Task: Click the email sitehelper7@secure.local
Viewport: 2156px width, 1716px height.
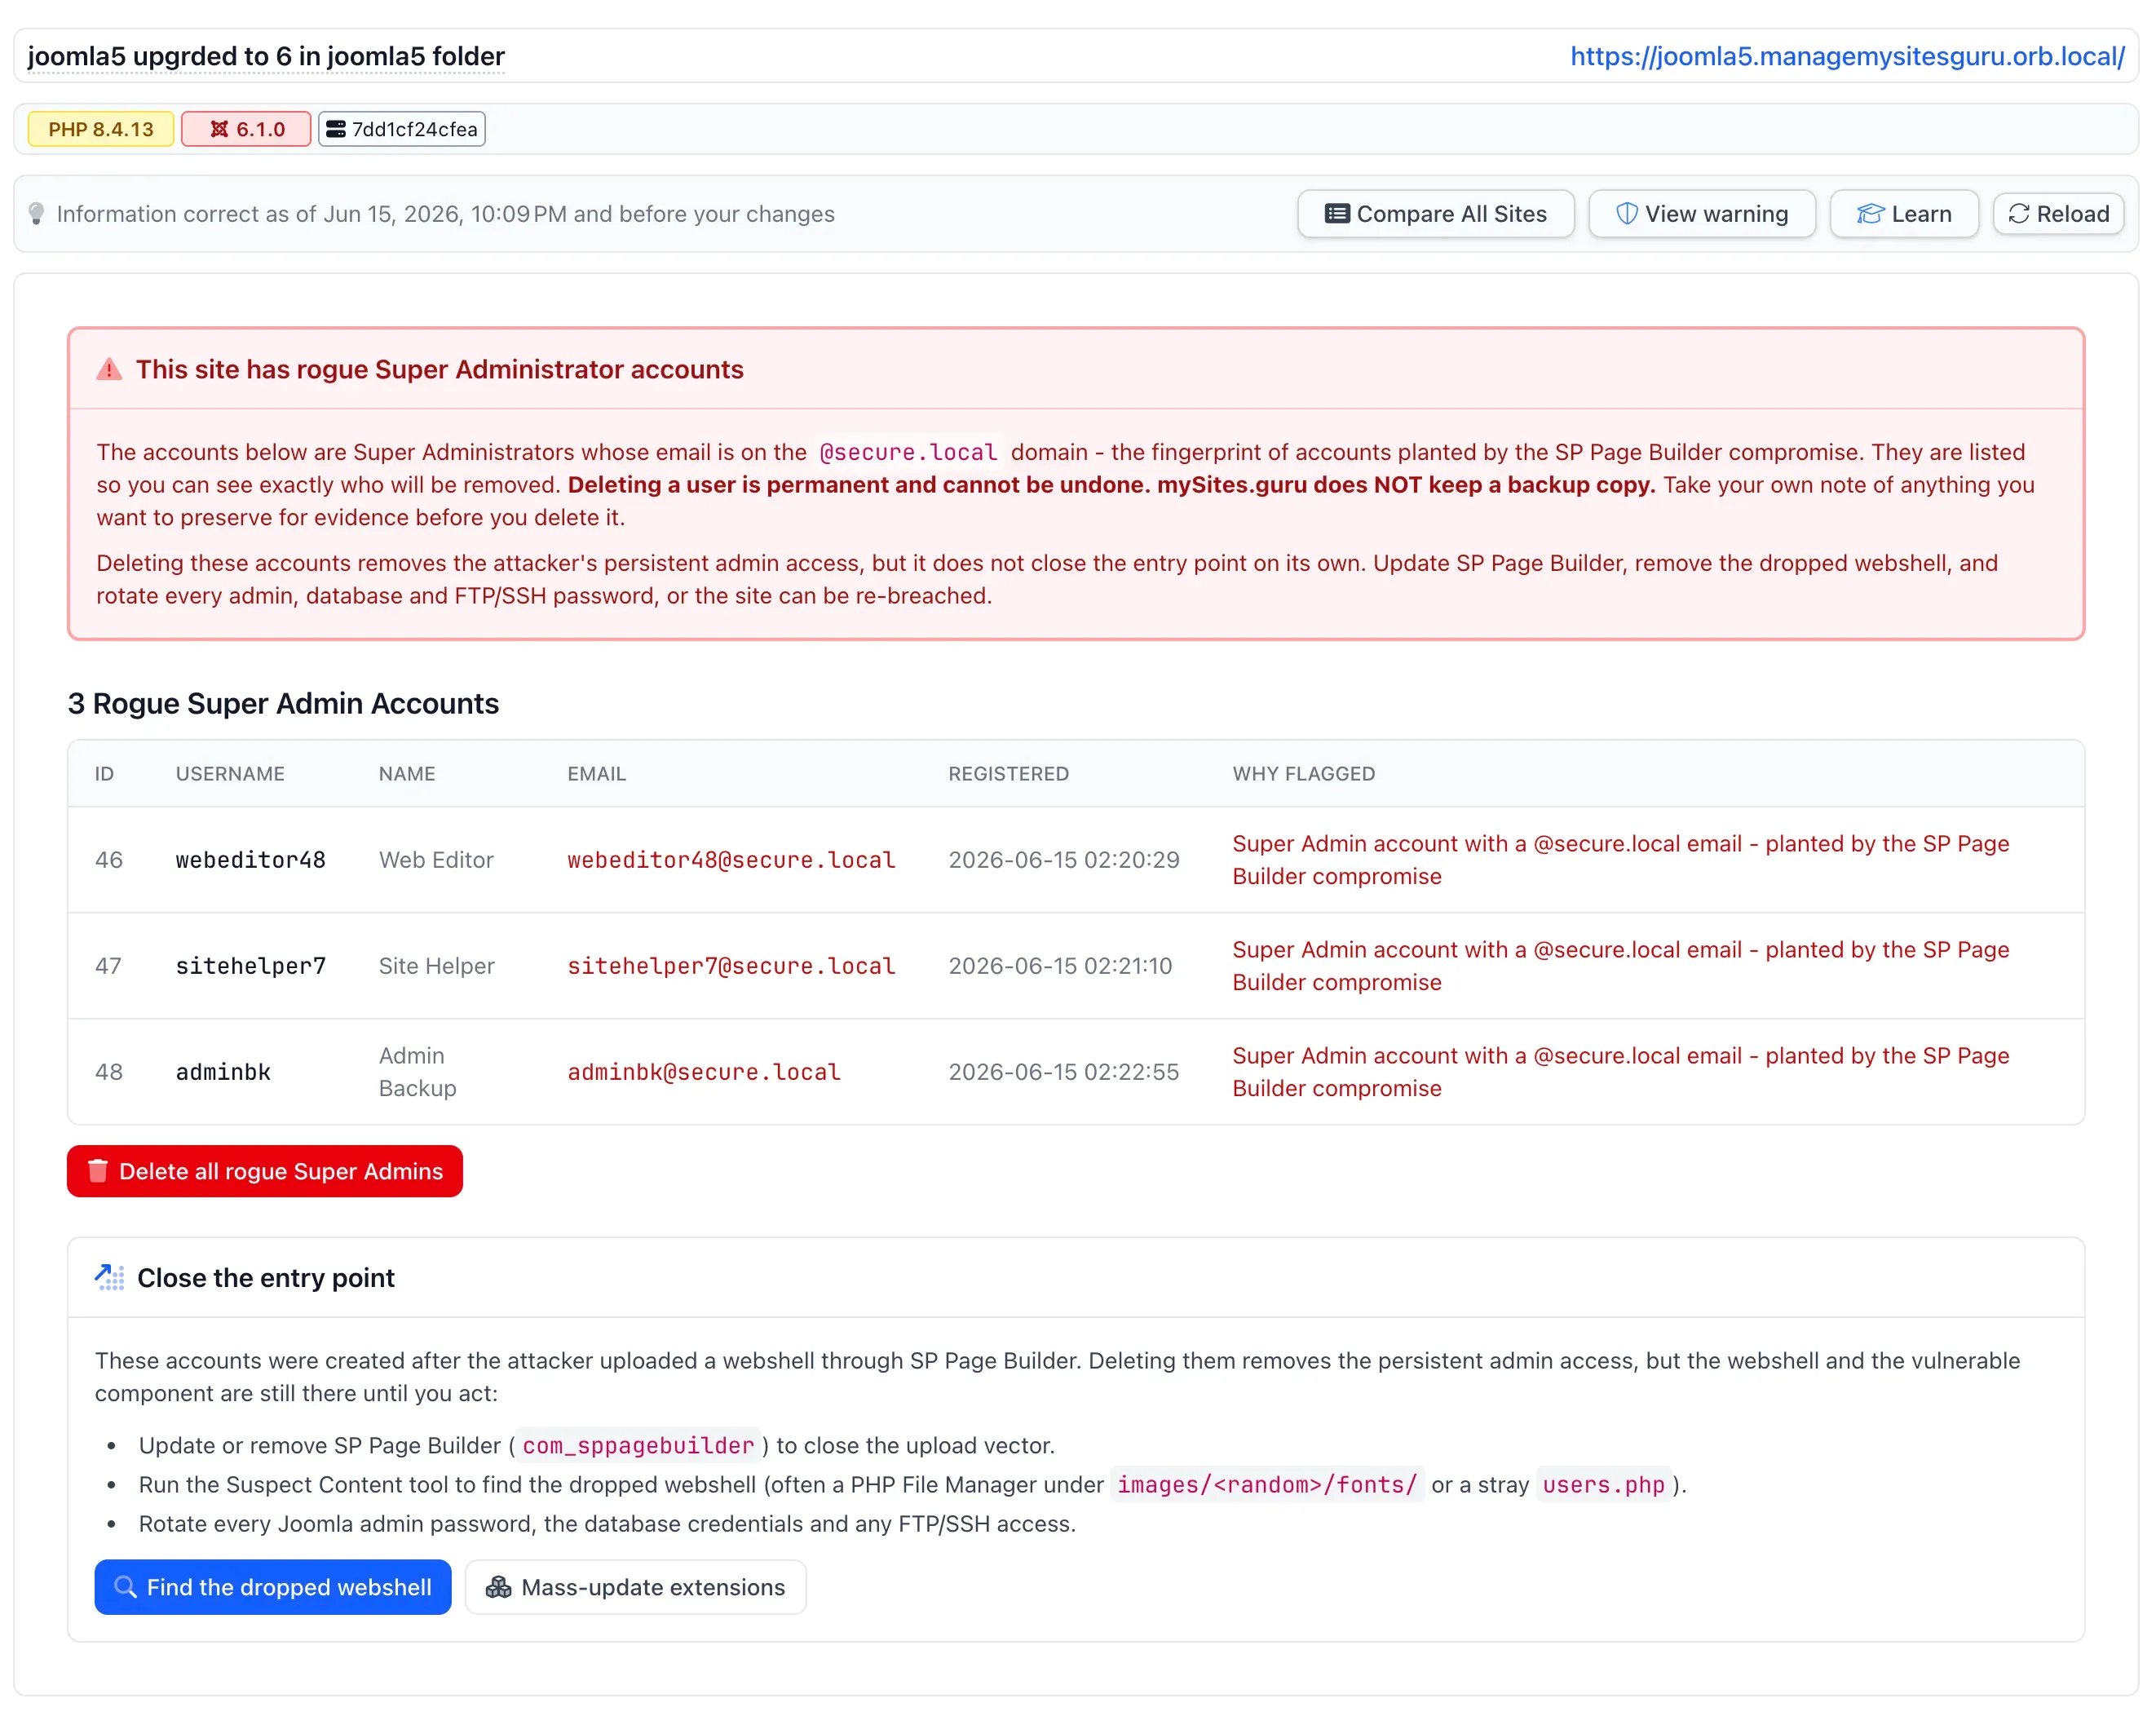Action: (x=731, y=965)
